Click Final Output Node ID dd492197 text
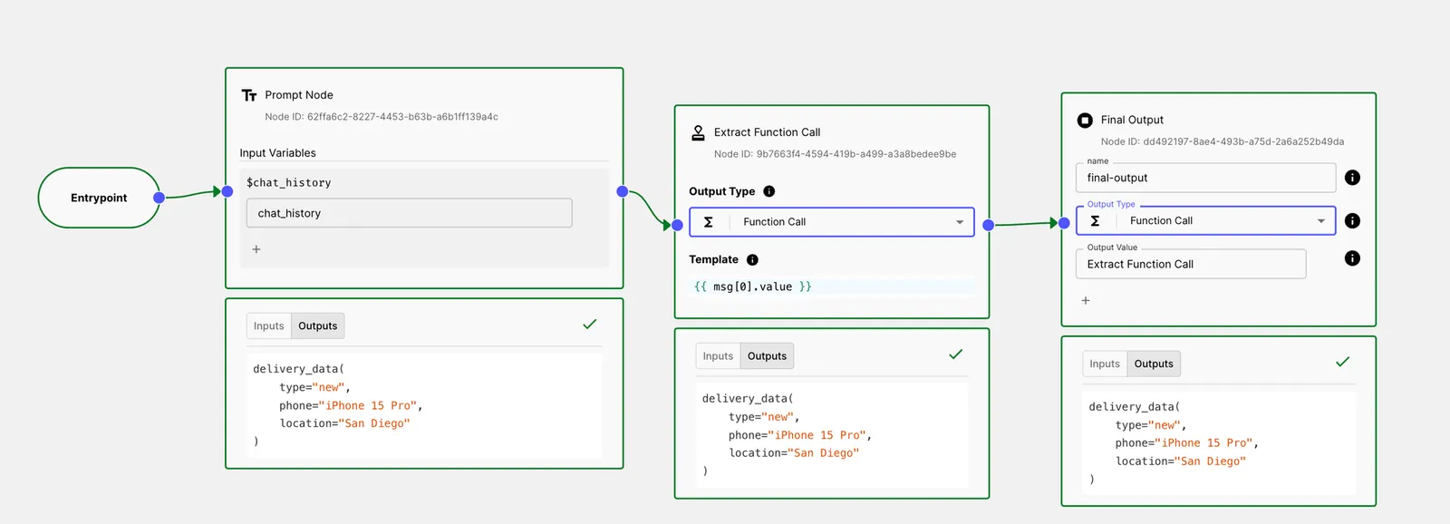The width and height of the screenshot is (1450, 524). point(1223,141)
